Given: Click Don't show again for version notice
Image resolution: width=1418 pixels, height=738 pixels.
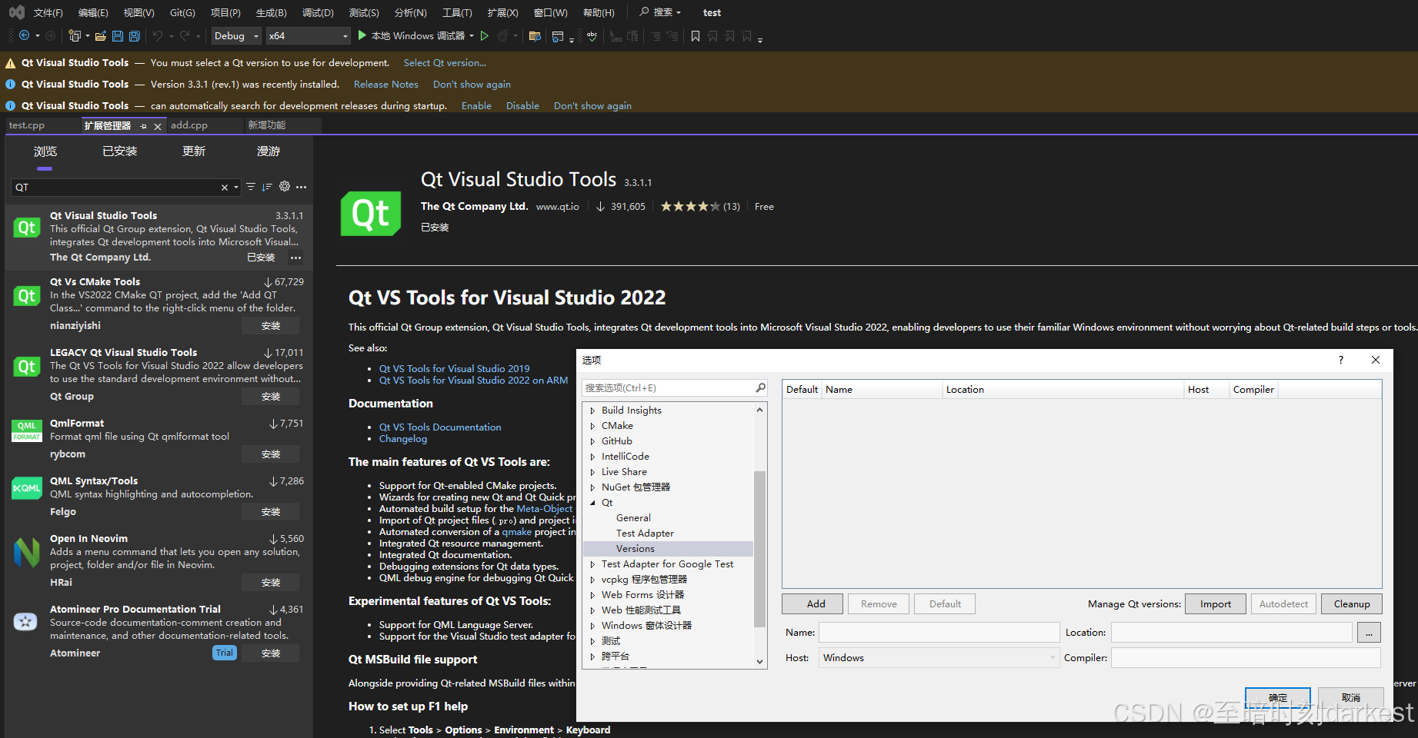Looking at the screenshot, I should 472,84.
